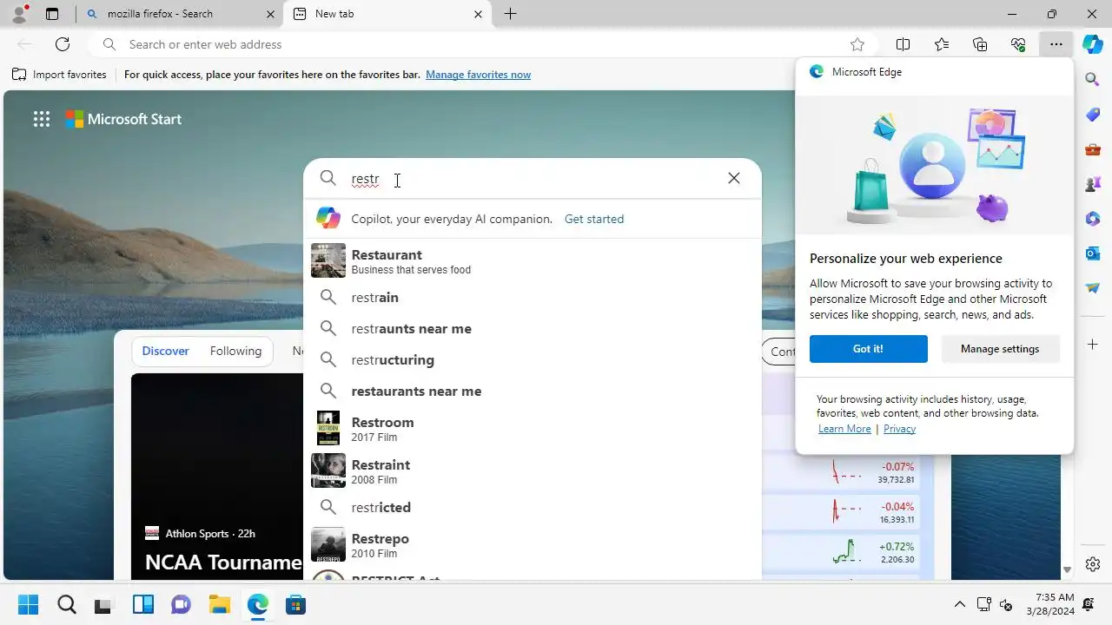Select the Restaurant suggestion

coord(532,261)
